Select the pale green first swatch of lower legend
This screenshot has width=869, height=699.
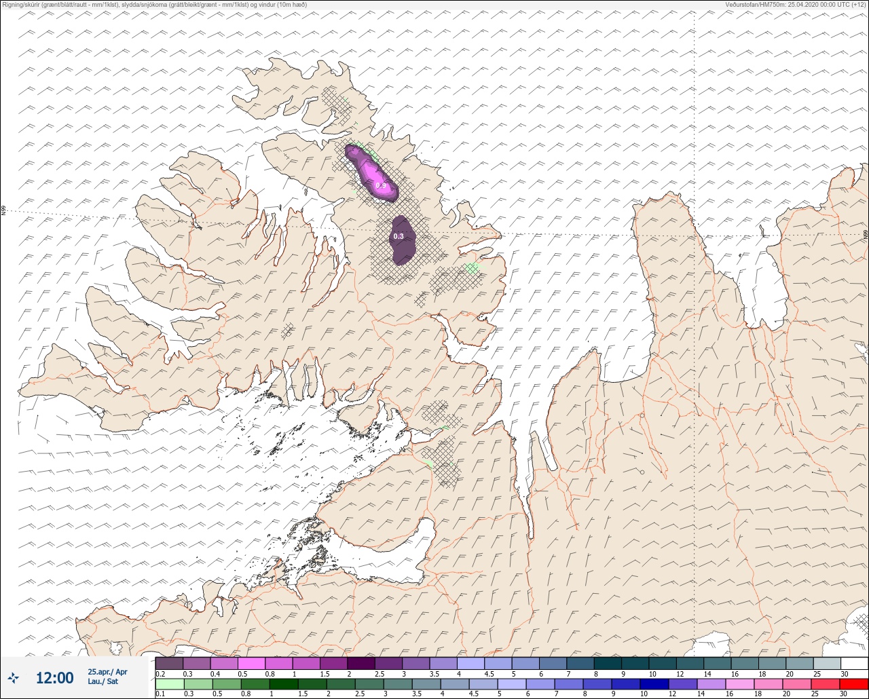[x=170, y=684]
